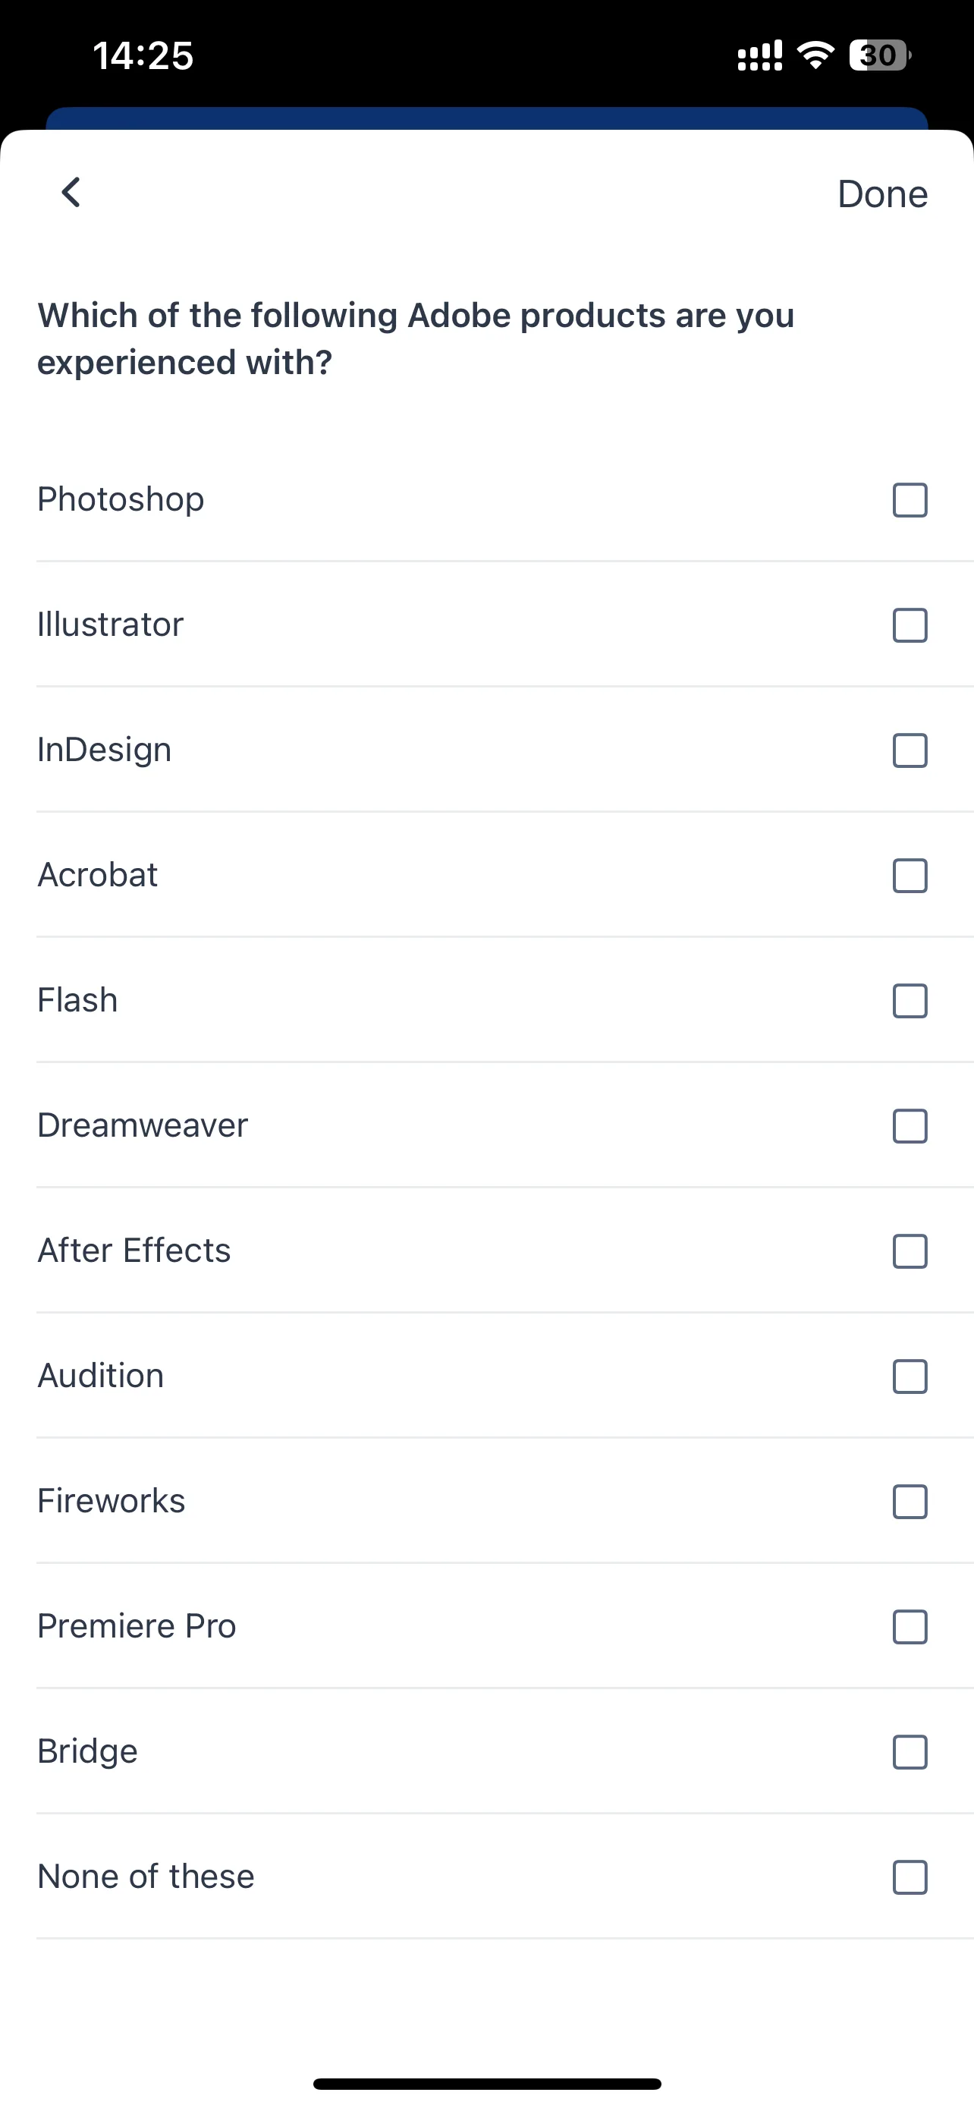Check the Dreamweaver option box
The height and width of the screenshot is (2108, 974).
coord(910,1126)
